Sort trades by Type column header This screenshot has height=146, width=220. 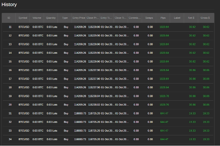pos(65,18)
